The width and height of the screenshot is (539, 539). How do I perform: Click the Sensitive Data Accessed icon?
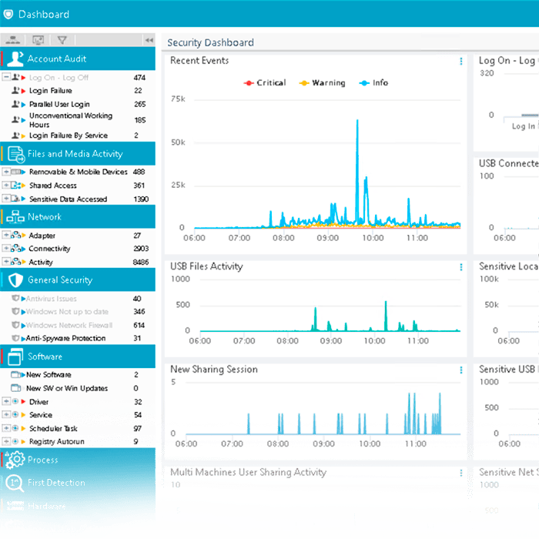[15, 199]
